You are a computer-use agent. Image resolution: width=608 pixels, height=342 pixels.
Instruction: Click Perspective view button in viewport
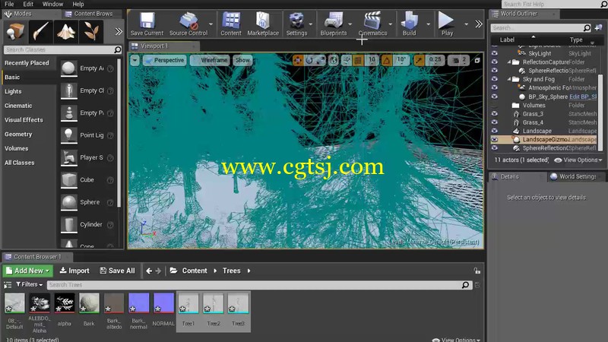(164, 60)
